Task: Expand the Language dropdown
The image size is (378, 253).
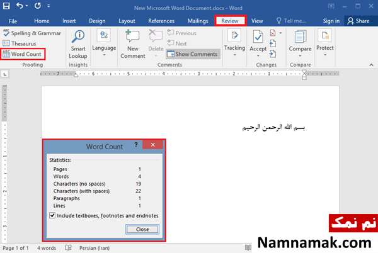Action: pos(104,43)
